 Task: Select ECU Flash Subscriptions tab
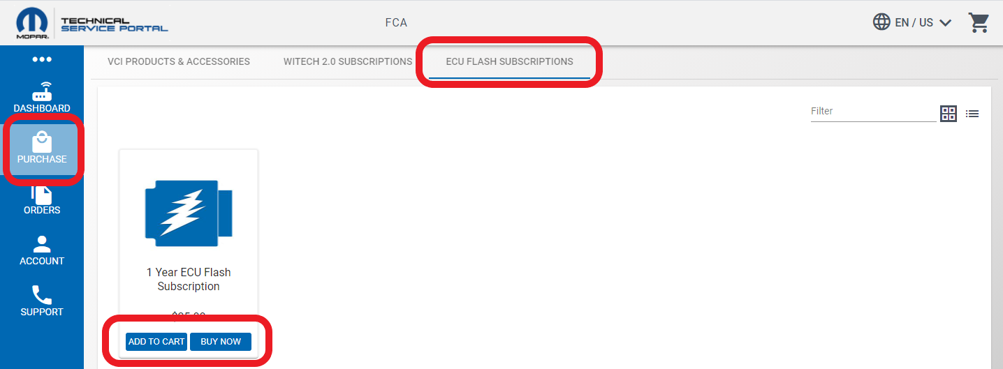click(x=509, y=61)
